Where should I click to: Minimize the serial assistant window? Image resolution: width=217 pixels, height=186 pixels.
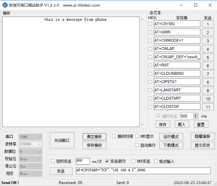pyautogui.click(x=181, y=5)
